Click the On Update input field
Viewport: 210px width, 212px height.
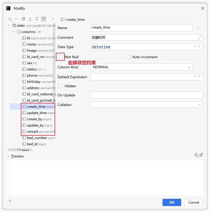tap(147, 95)
